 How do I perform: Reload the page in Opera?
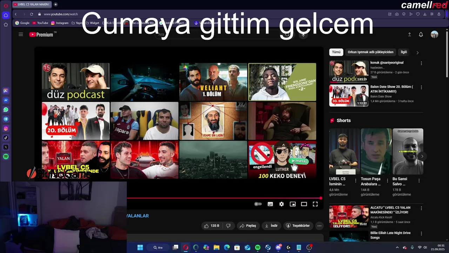pos(32,14)
